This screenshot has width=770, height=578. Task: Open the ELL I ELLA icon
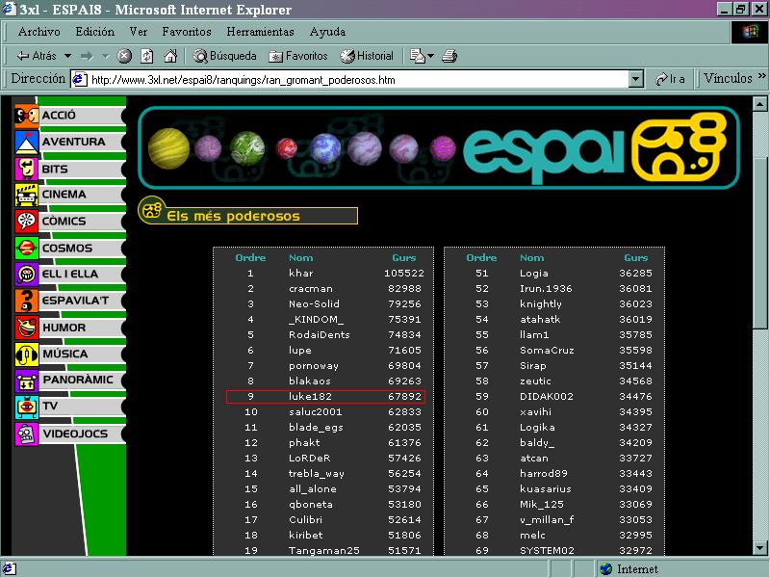(x=27, y=275)
